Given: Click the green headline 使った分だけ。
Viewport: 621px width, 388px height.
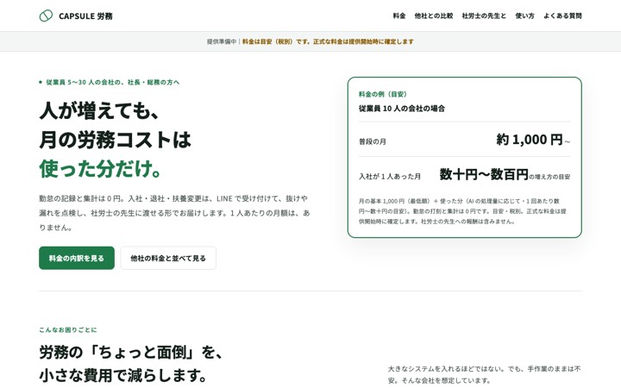Looking at the screenshot, I should pyautogui.click(x=101, y=169).
